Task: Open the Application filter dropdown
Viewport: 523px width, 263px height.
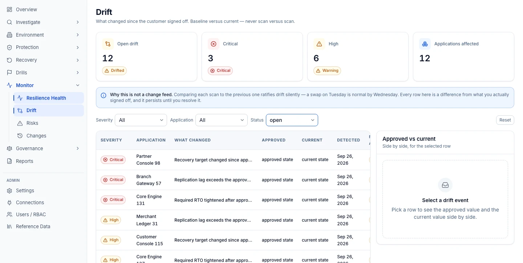Action: coord(222,120)
